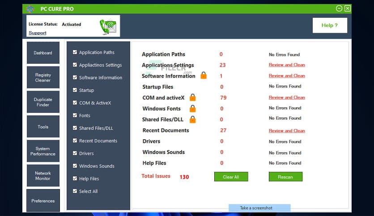Viewport: 374px width, 216px height.
Task: Uncheck the Startup checkbox
Action: [75, 90]
